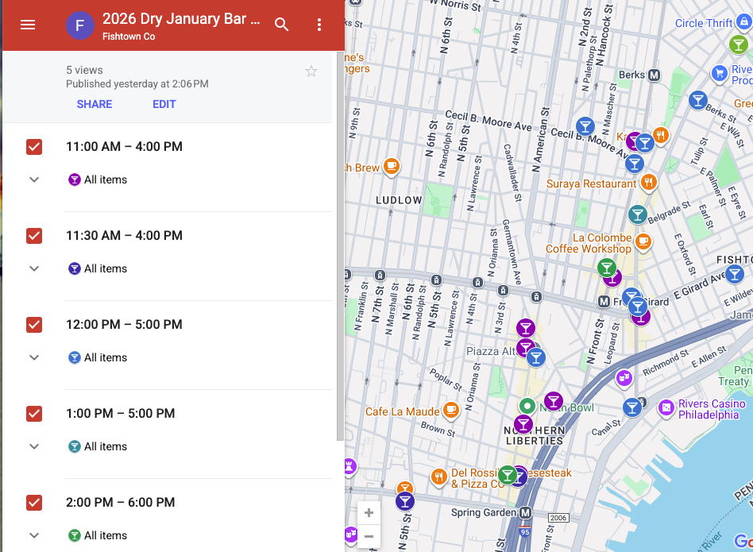Click the purple Fishtown Co avatar icon
This screenshot has height=552, width=753.
click(80, 25)
